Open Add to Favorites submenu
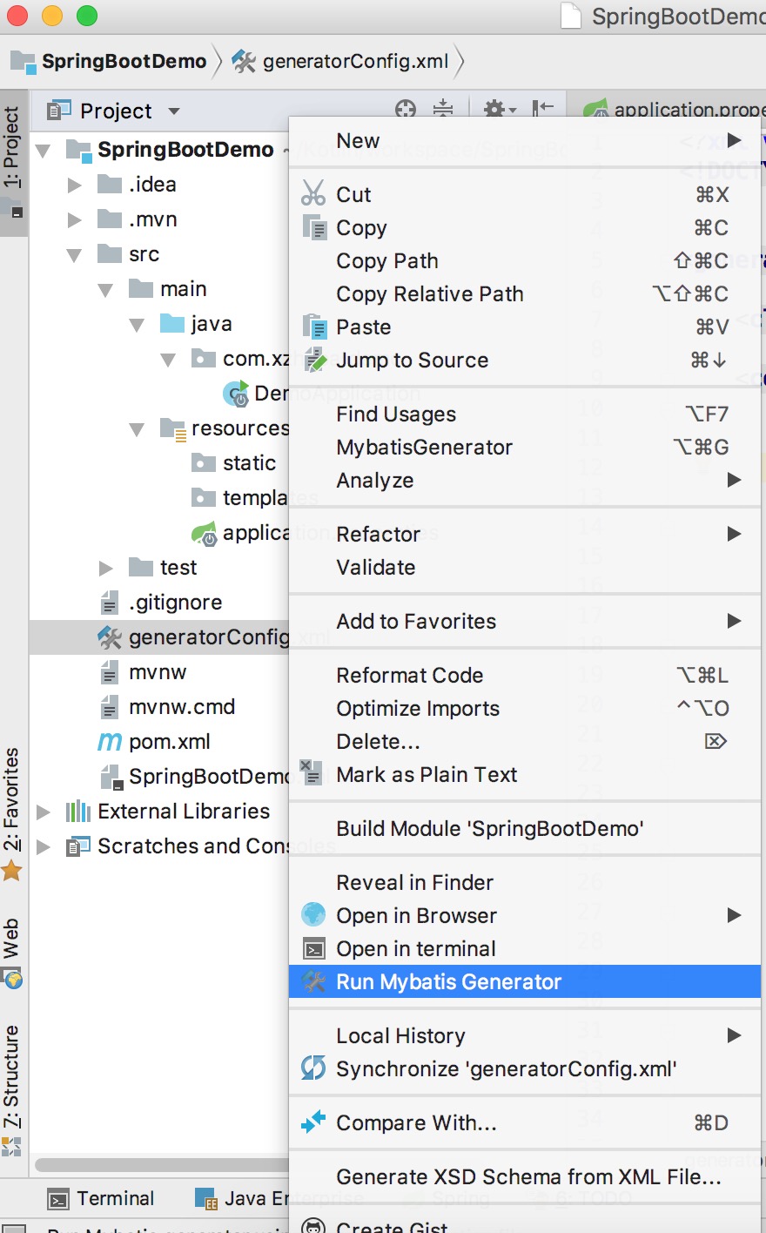This screenshot has width=766, height=1233. pyautogui.click(x=525, y=621)
